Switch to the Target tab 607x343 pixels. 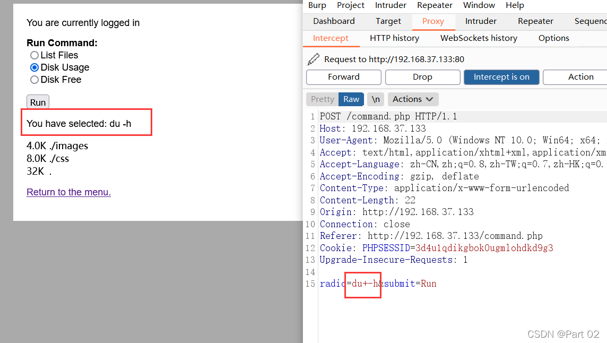[x=388, y=21]
